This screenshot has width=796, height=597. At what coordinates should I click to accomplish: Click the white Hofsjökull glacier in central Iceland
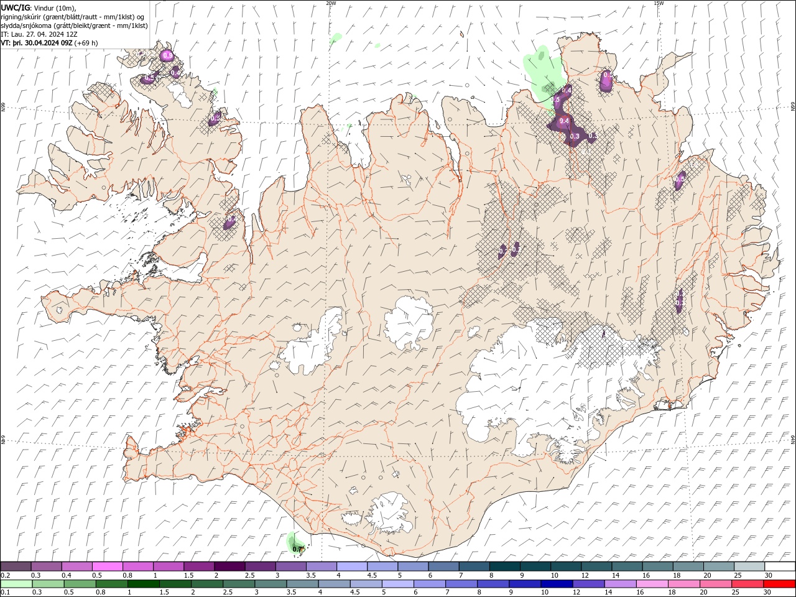[x=409, y=322]
